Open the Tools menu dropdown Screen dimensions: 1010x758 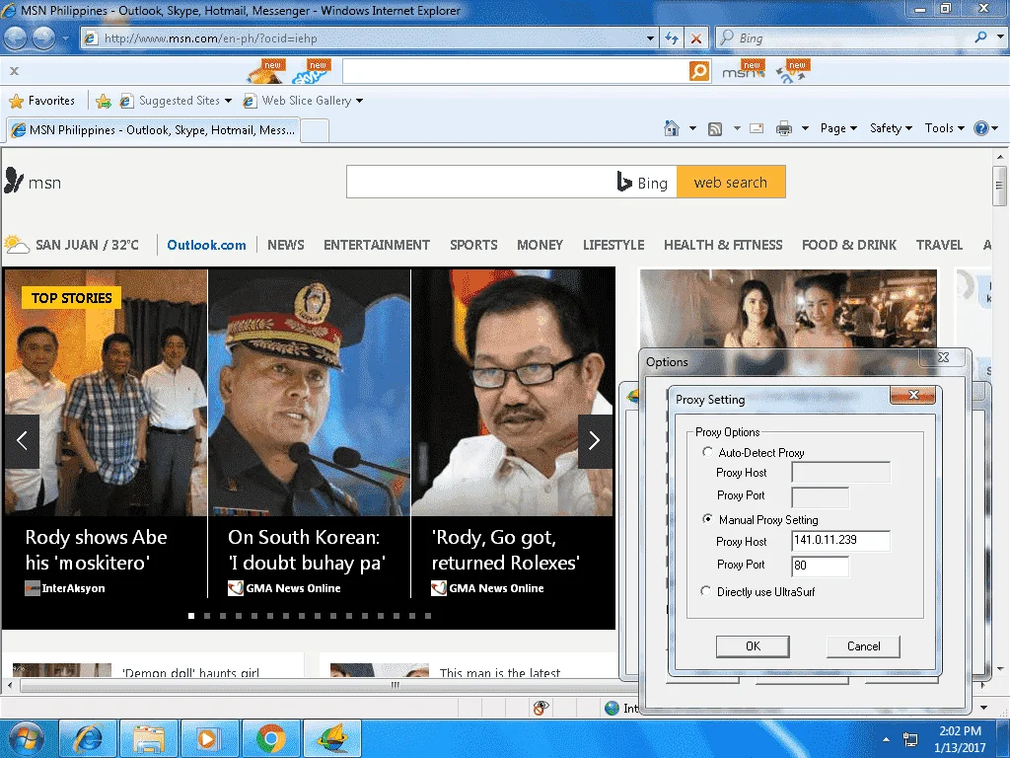click(944, 128)
